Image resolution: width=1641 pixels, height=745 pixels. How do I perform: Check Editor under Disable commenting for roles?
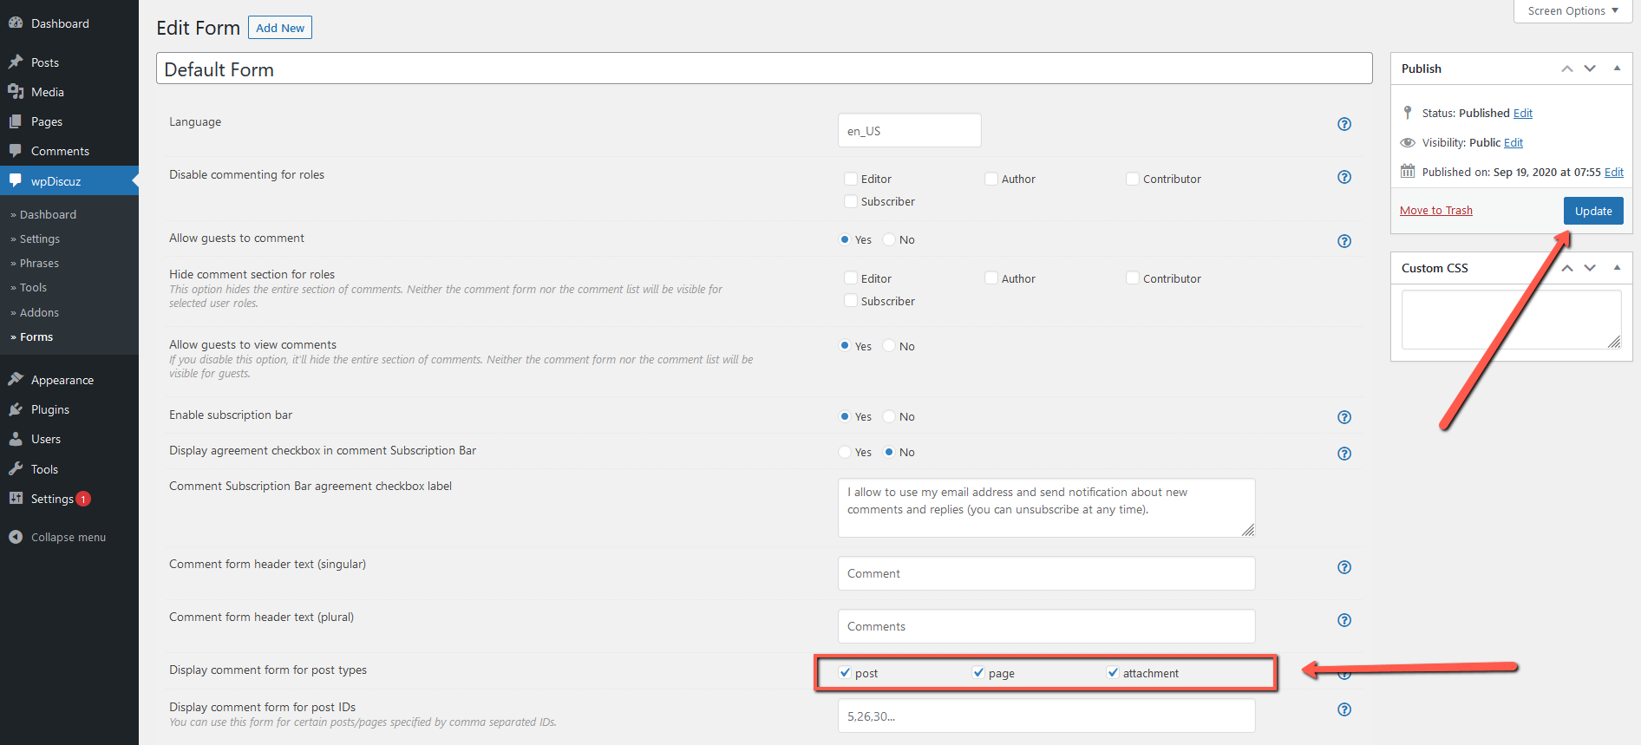(851, 179)
